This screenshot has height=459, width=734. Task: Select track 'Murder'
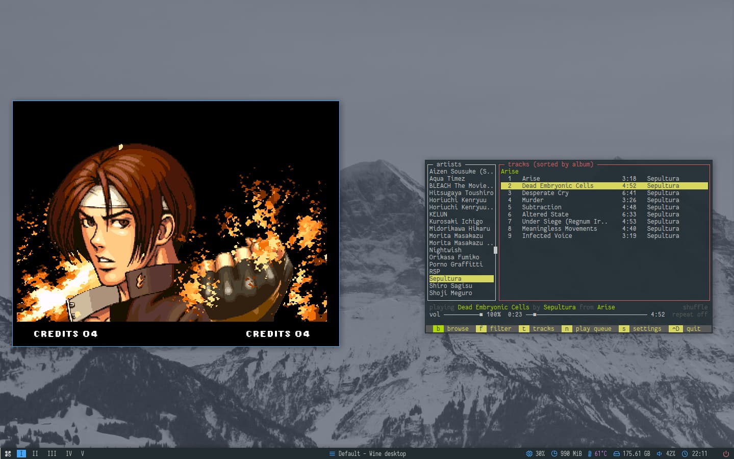[604, 200]
